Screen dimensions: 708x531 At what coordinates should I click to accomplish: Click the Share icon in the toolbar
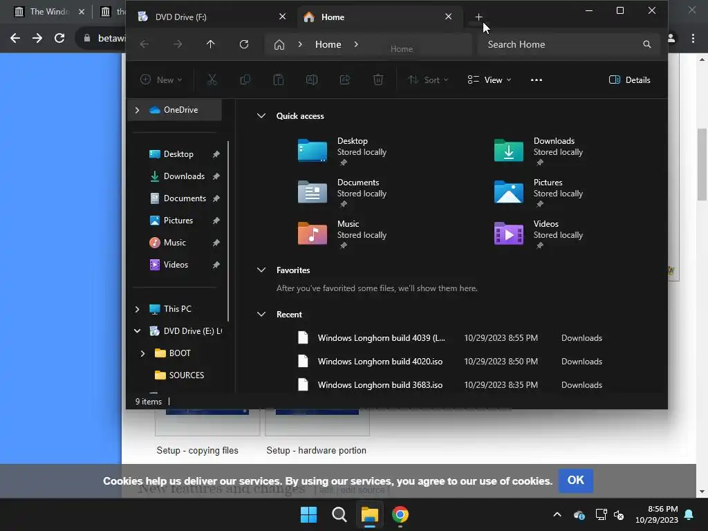[345, 80]
